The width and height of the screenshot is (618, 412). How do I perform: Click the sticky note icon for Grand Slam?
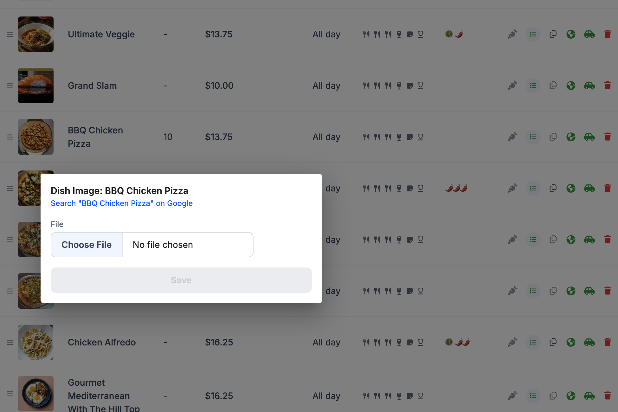pyautogui.click(x=410, y=86)
